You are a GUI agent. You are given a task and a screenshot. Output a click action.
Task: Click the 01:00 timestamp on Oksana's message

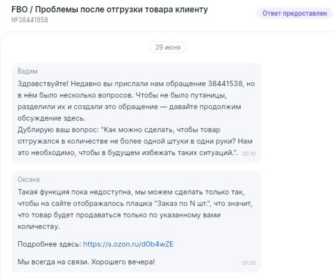pyautogui.click(x=249, y=263)
